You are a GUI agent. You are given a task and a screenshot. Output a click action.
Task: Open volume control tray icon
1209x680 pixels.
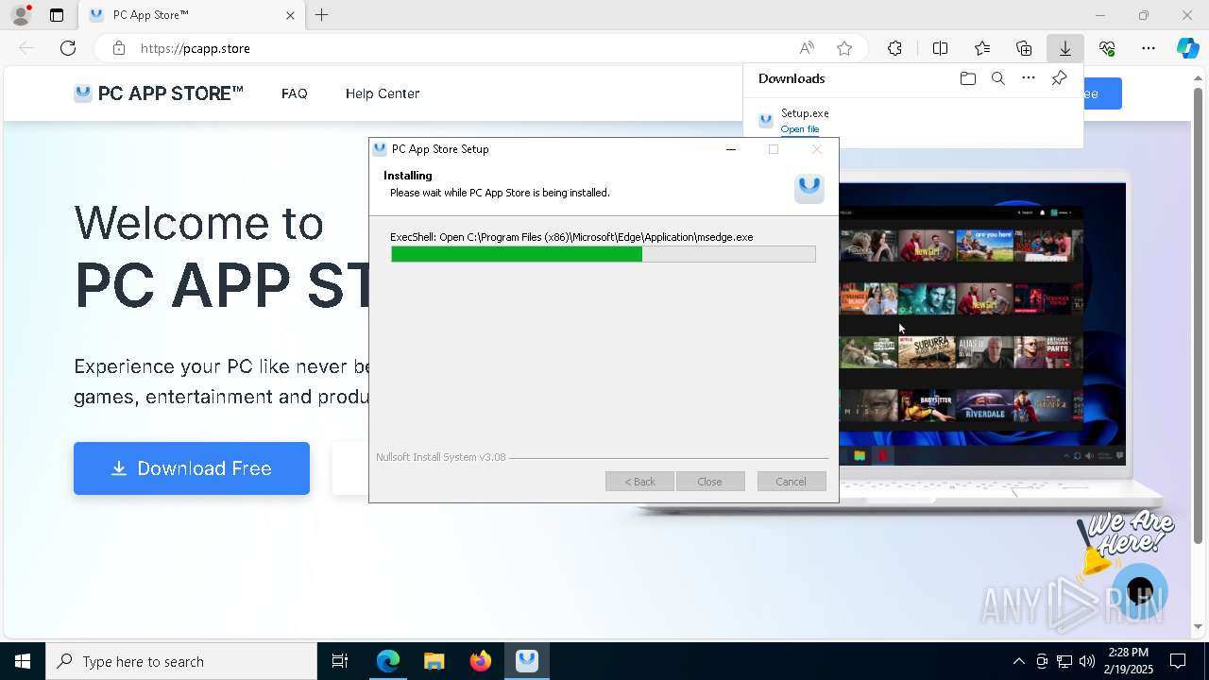pyautogui.click(x=1087, y=661)
